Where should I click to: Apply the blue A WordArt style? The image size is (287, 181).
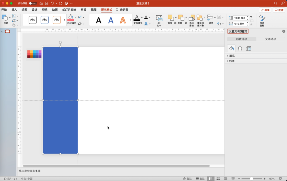tap(111, 20)
